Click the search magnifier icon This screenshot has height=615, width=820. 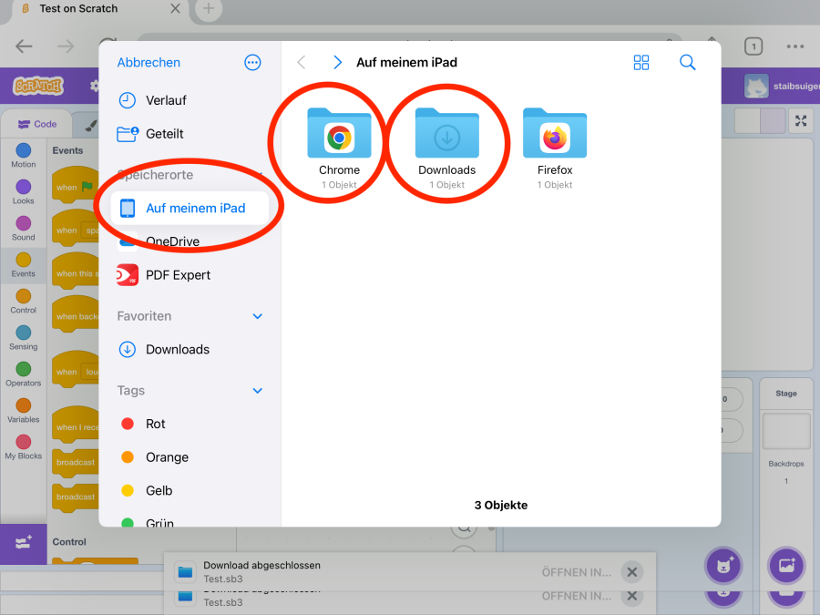pos(688,63)
